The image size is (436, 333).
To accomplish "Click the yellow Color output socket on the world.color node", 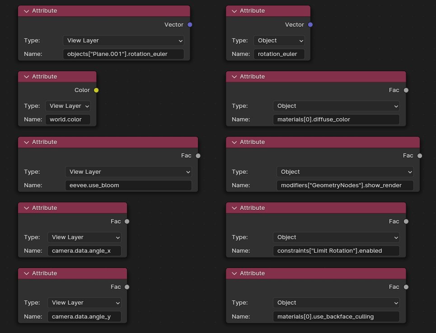I will click(96, 90).
